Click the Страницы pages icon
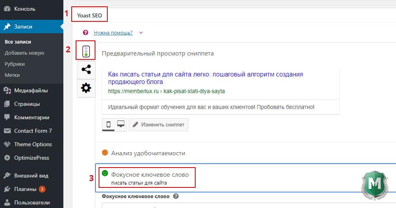 coord(7,104)
